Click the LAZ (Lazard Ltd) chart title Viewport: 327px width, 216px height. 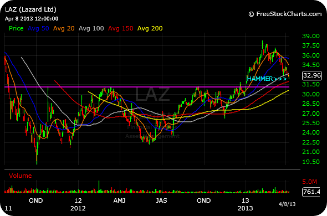tap(30, 9)
